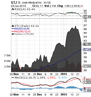
Task: Click the 59 price axis label
Action: (85, 57)
